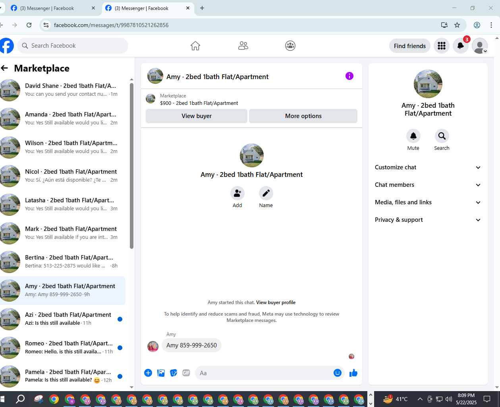Open account profile avatar menu

[480, 46]
